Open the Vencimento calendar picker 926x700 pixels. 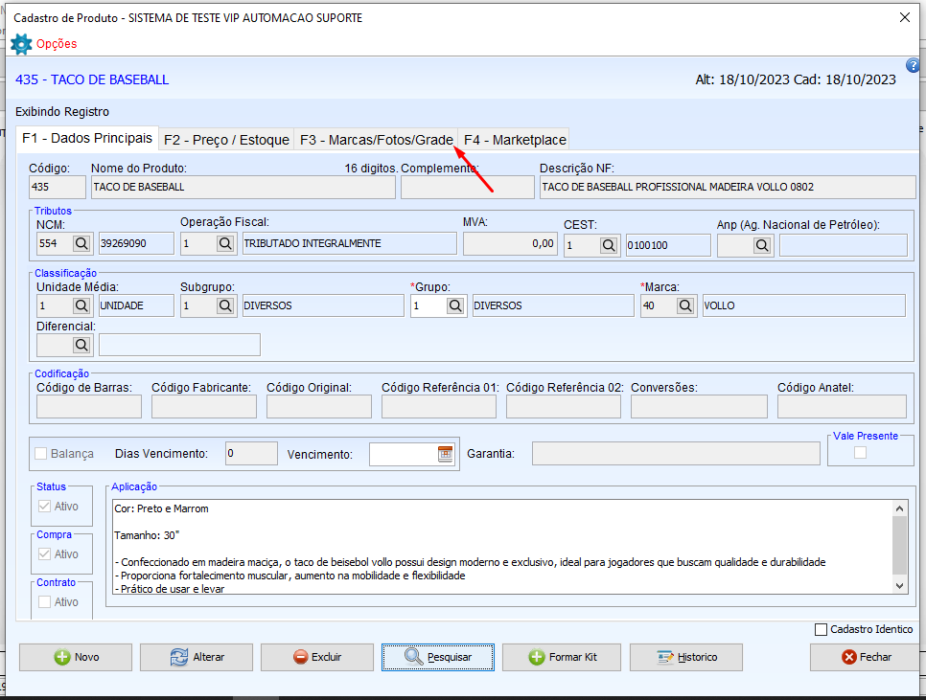coord(446,454)
